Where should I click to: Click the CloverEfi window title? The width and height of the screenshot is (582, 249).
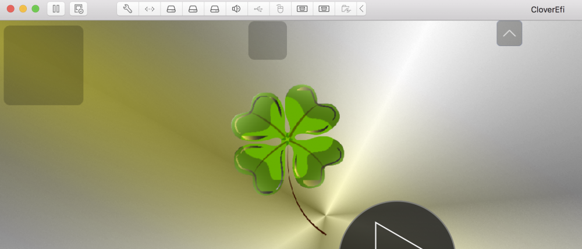tap(548, 10)
